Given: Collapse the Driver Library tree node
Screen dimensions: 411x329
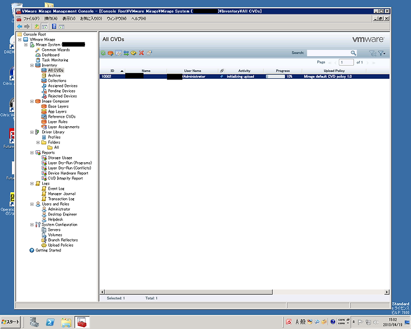Looking at the screenshot, I should point(32,133).
